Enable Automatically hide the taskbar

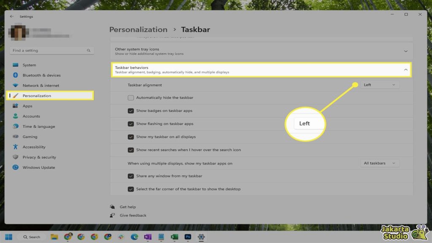131,97
